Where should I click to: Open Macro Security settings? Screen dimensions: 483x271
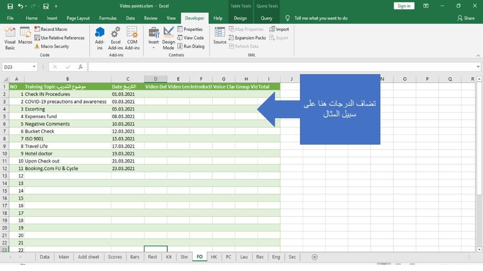point(52,46)
